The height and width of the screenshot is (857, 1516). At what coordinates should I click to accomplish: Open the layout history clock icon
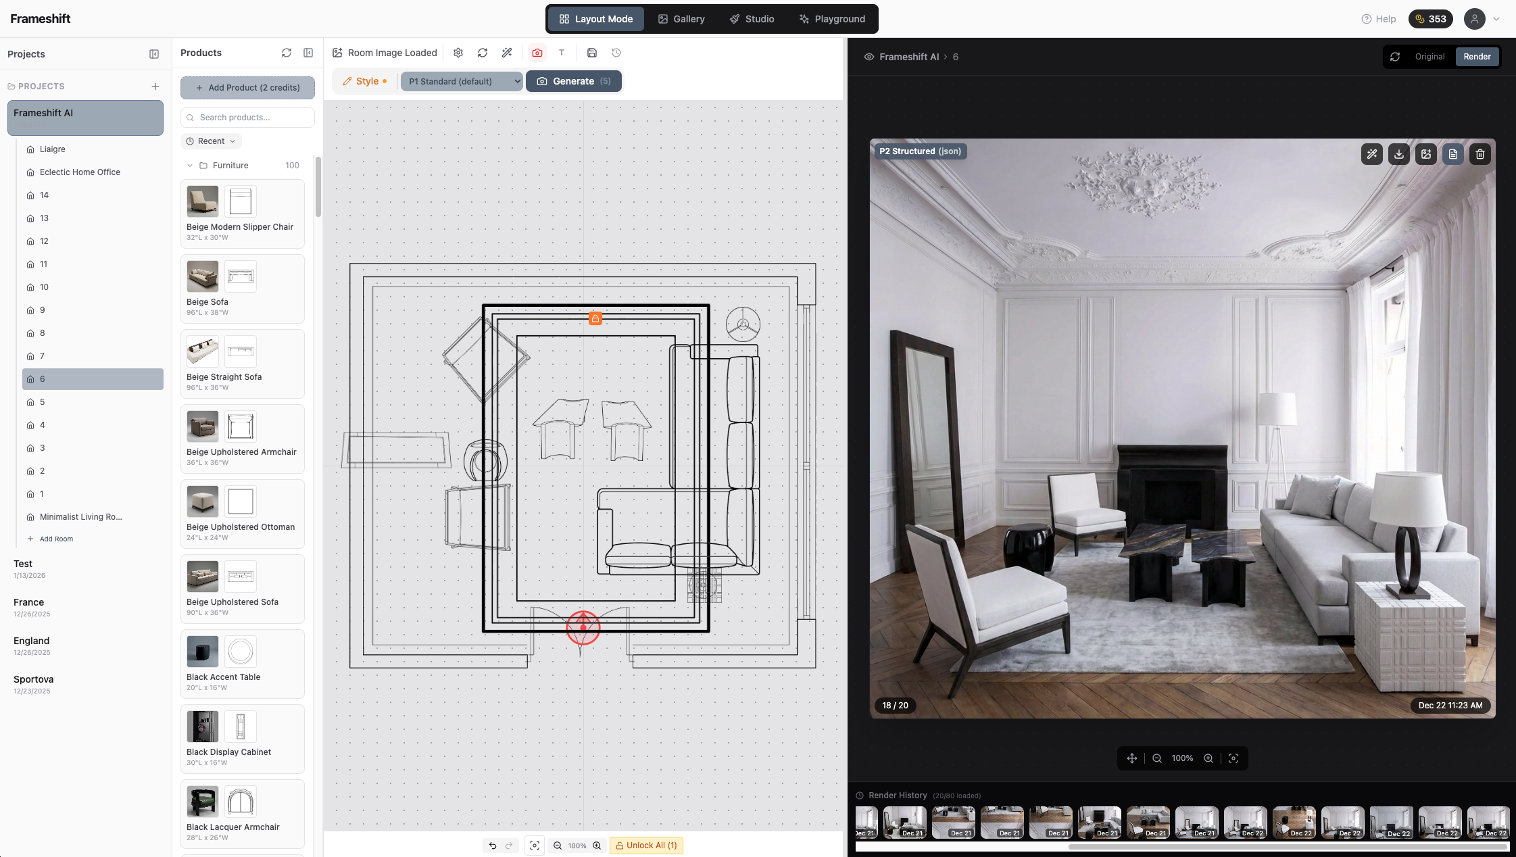click(x=616, y=52)
